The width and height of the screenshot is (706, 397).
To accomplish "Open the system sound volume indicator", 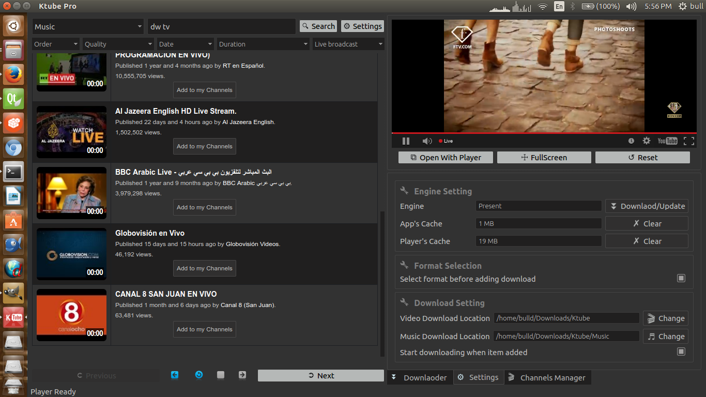I will click(x=631, y=6).
